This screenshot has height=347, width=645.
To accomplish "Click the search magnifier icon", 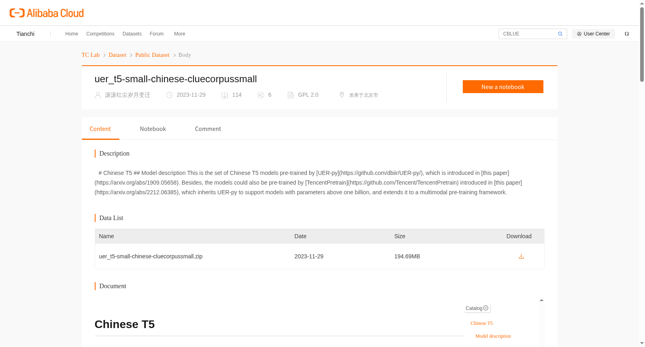I will [x=560, y=34].
